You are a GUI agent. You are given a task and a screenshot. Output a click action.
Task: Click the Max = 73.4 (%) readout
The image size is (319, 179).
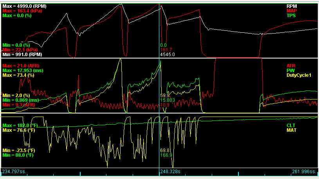18,75
